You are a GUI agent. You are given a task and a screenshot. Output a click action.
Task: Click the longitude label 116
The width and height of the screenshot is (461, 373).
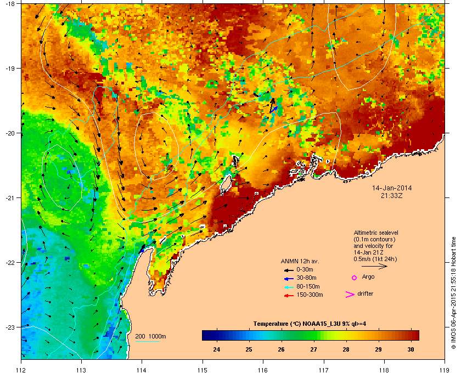(262, 370)
